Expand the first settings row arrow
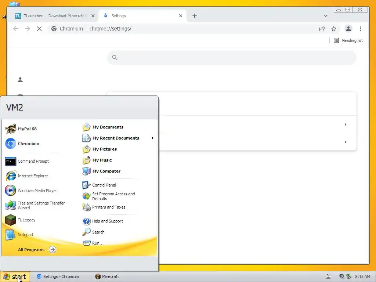The image size is (376, 282). tap(345, 124)
